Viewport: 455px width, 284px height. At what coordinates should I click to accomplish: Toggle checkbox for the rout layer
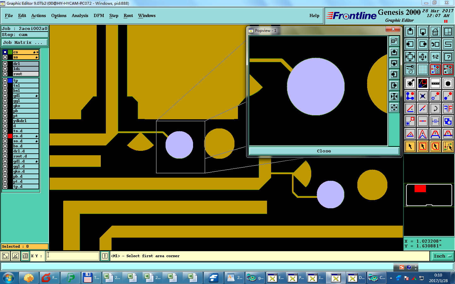5,74
